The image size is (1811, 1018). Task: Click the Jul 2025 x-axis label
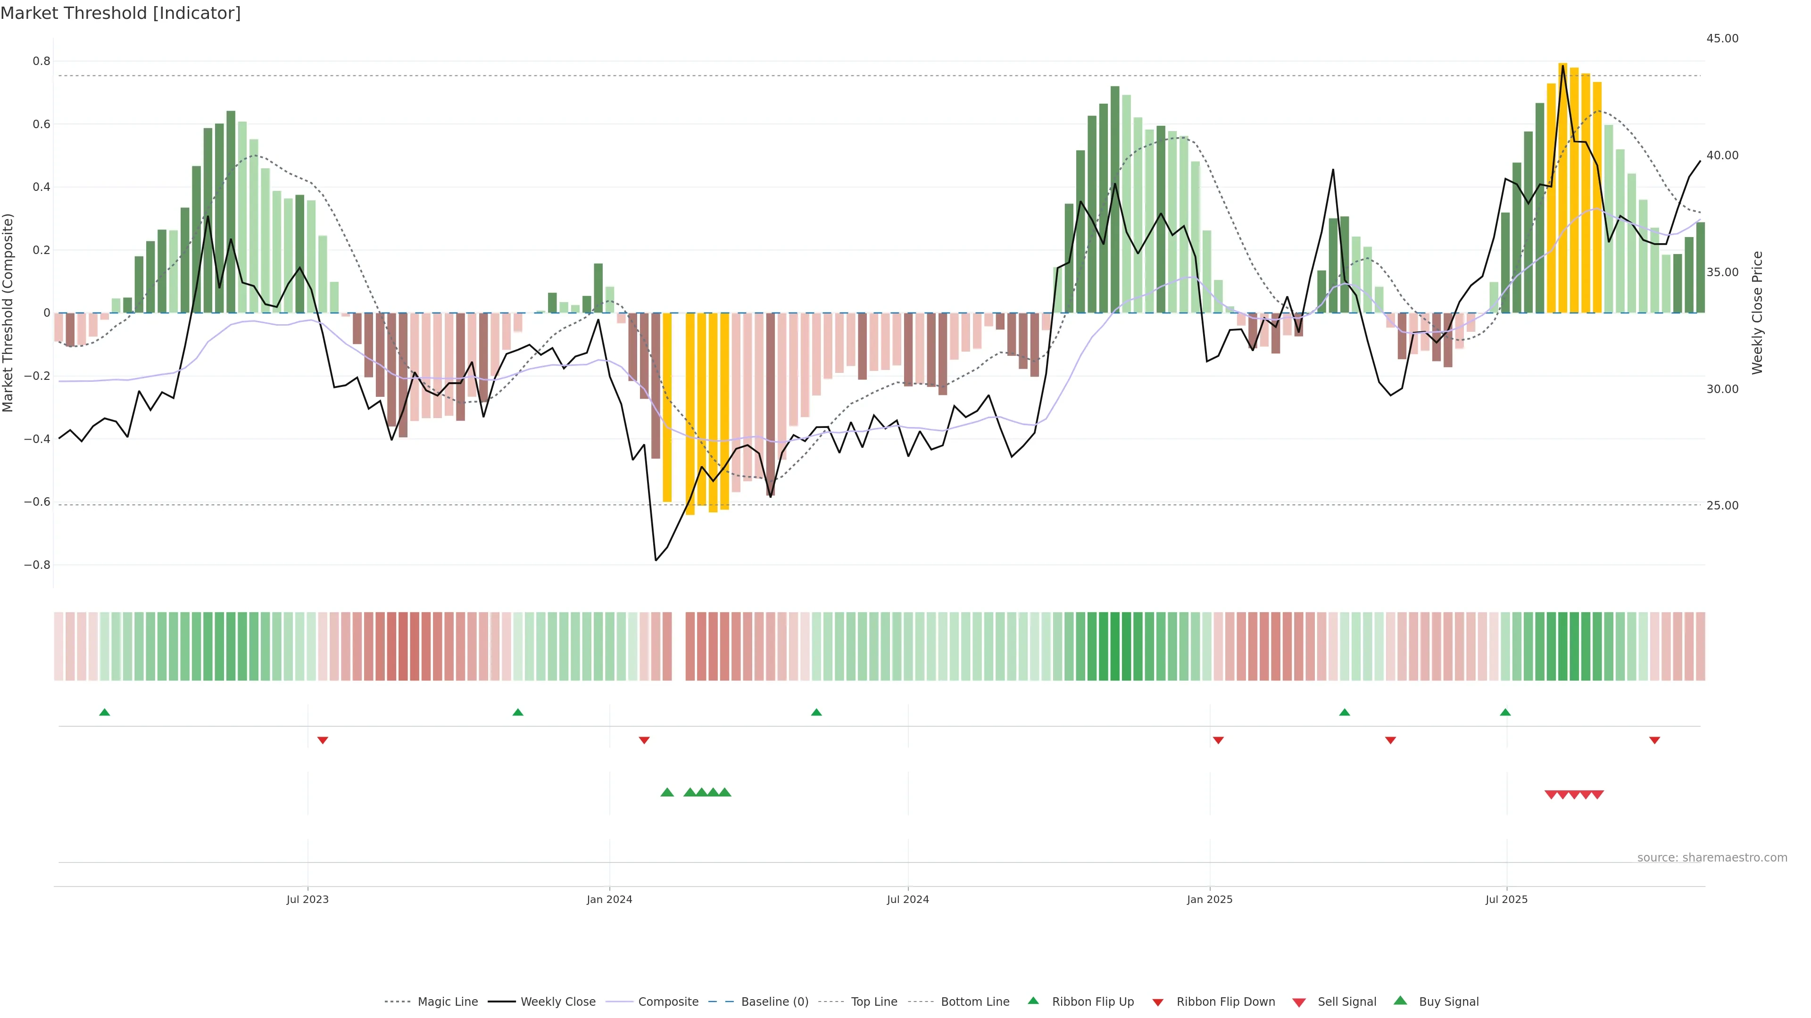(1506, 899)
